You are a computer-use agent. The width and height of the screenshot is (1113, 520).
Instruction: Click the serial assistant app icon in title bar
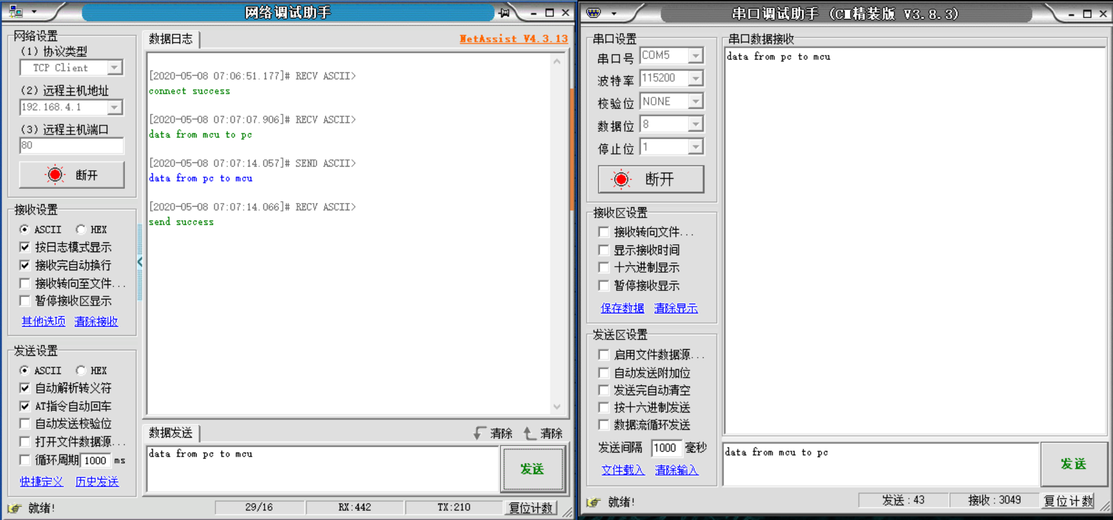click(594, 13)
